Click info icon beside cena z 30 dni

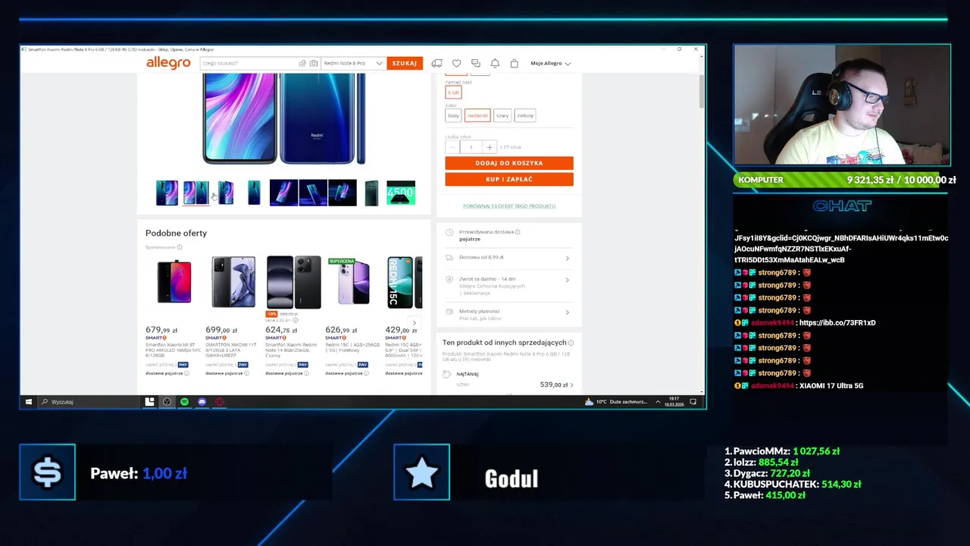tap(296, 320)
